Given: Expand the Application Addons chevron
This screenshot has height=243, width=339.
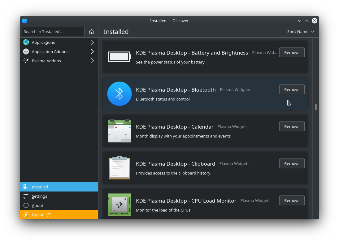Looking at the screenshot, I should tap(92, 51).
